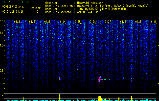159x101 pixels.
Task: Click the HROFFT 1.0.0 title text
Action: pyautogui.click(x=20, y=2)
